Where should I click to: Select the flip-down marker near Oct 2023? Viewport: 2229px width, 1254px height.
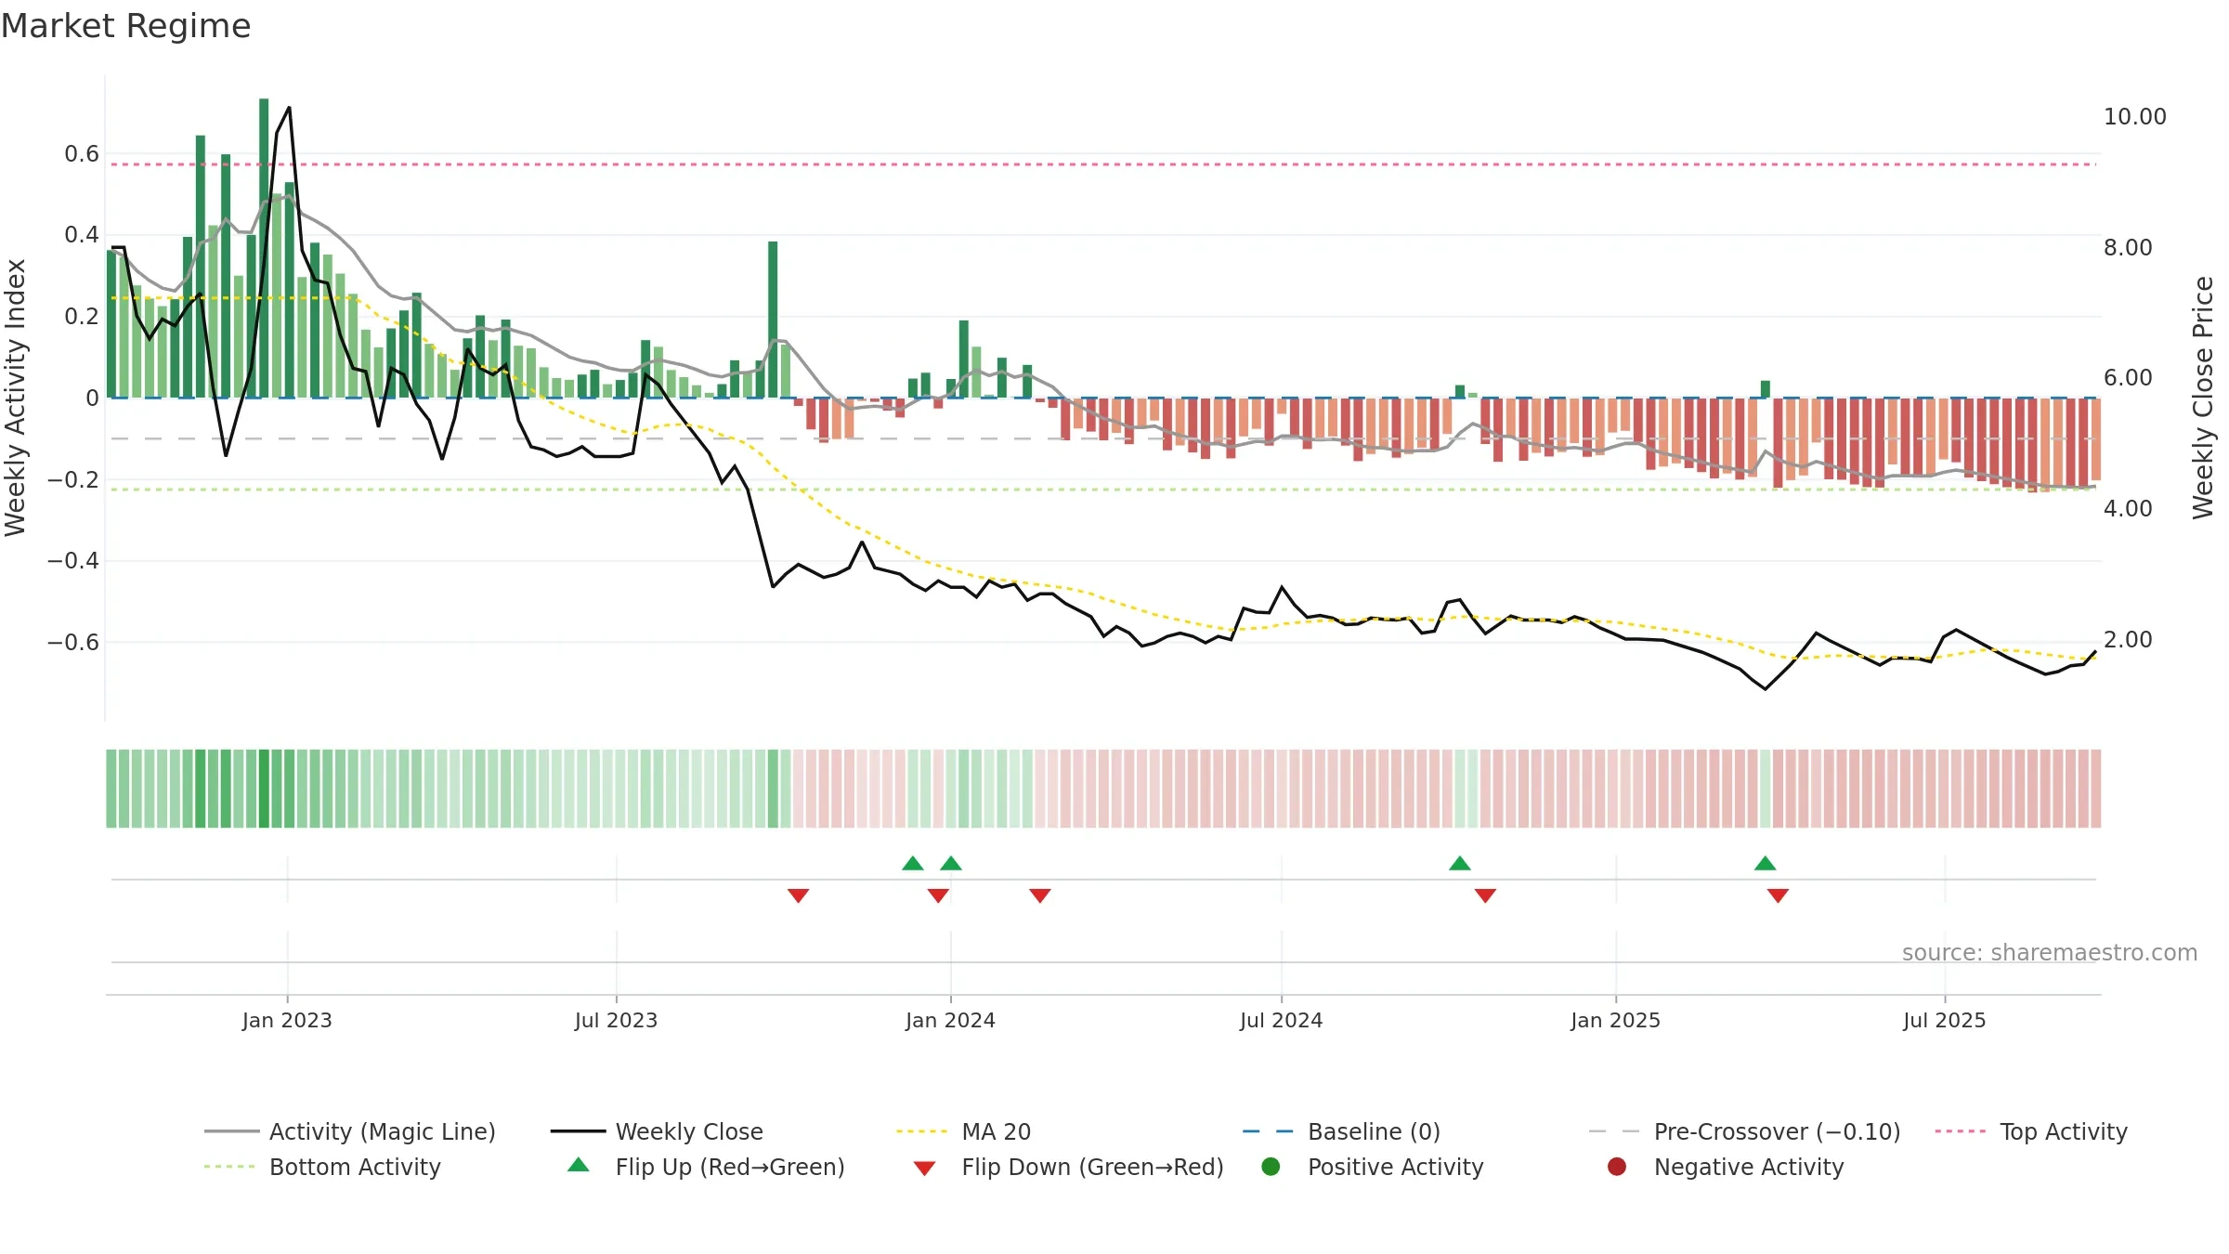799,895
